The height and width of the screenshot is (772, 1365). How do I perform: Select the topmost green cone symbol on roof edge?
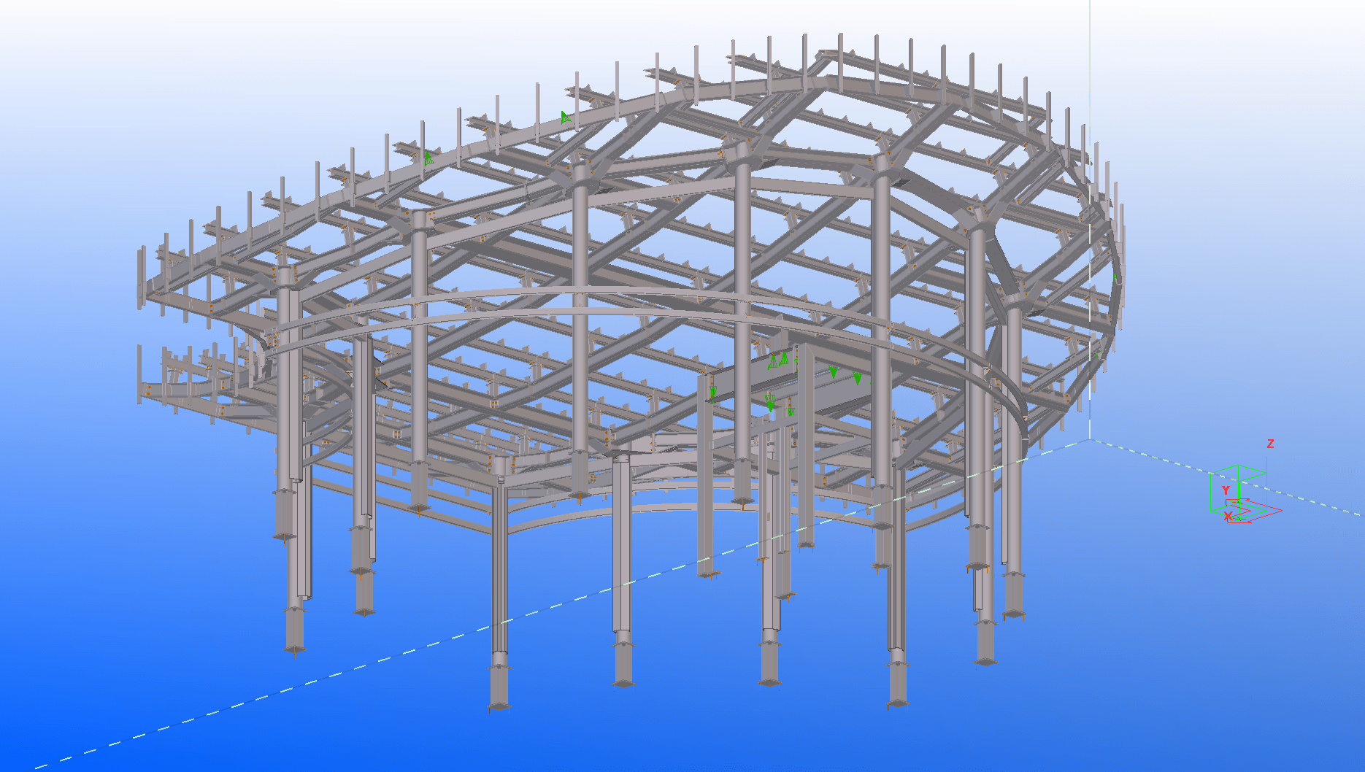pos(565,117)
